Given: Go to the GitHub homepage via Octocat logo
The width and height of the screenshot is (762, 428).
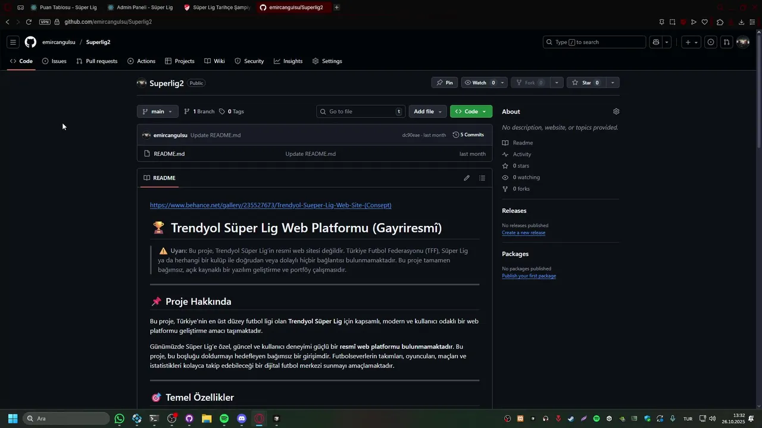Looking at the screenshot, I should coord(30,42).
